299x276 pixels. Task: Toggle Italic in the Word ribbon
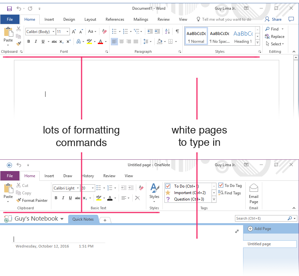[x=36, y=41]
